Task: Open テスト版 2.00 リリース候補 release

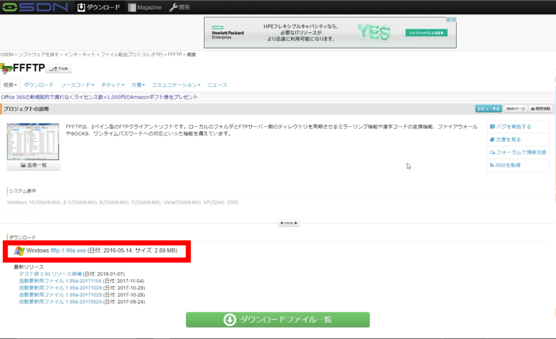Action: coord(50,274)
